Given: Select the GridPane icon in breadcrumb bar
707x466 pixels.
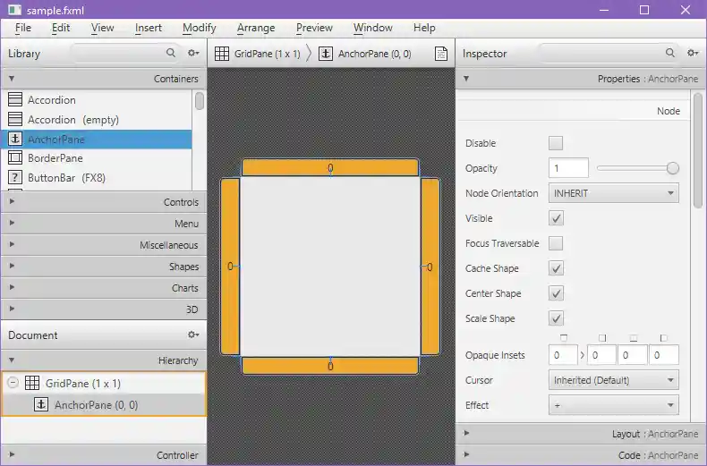Looking at the screenshot, I should point(222,54).
